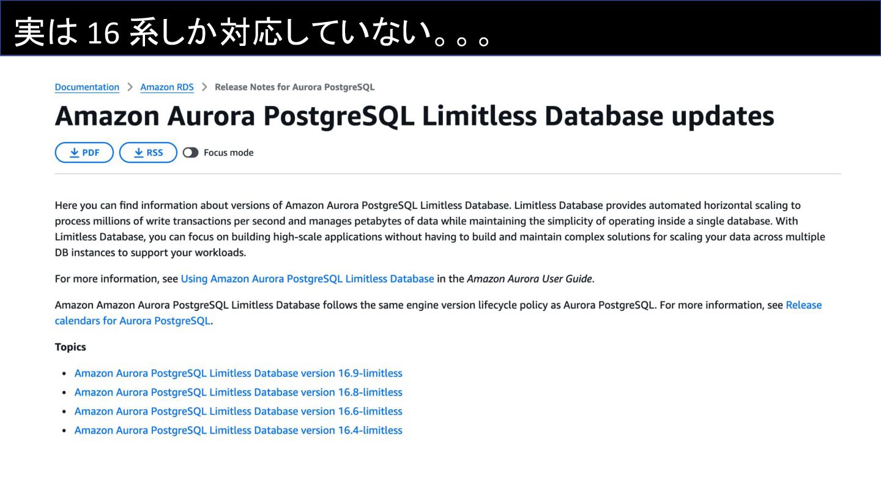This screenshot has width=881, height=496.
Task: Open the version 16.9-limitless topic
Action: [x=239, y=373]
